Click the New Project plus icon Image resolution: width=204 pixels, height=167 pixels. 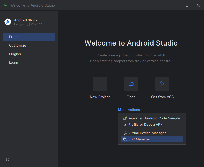point(100,84)
